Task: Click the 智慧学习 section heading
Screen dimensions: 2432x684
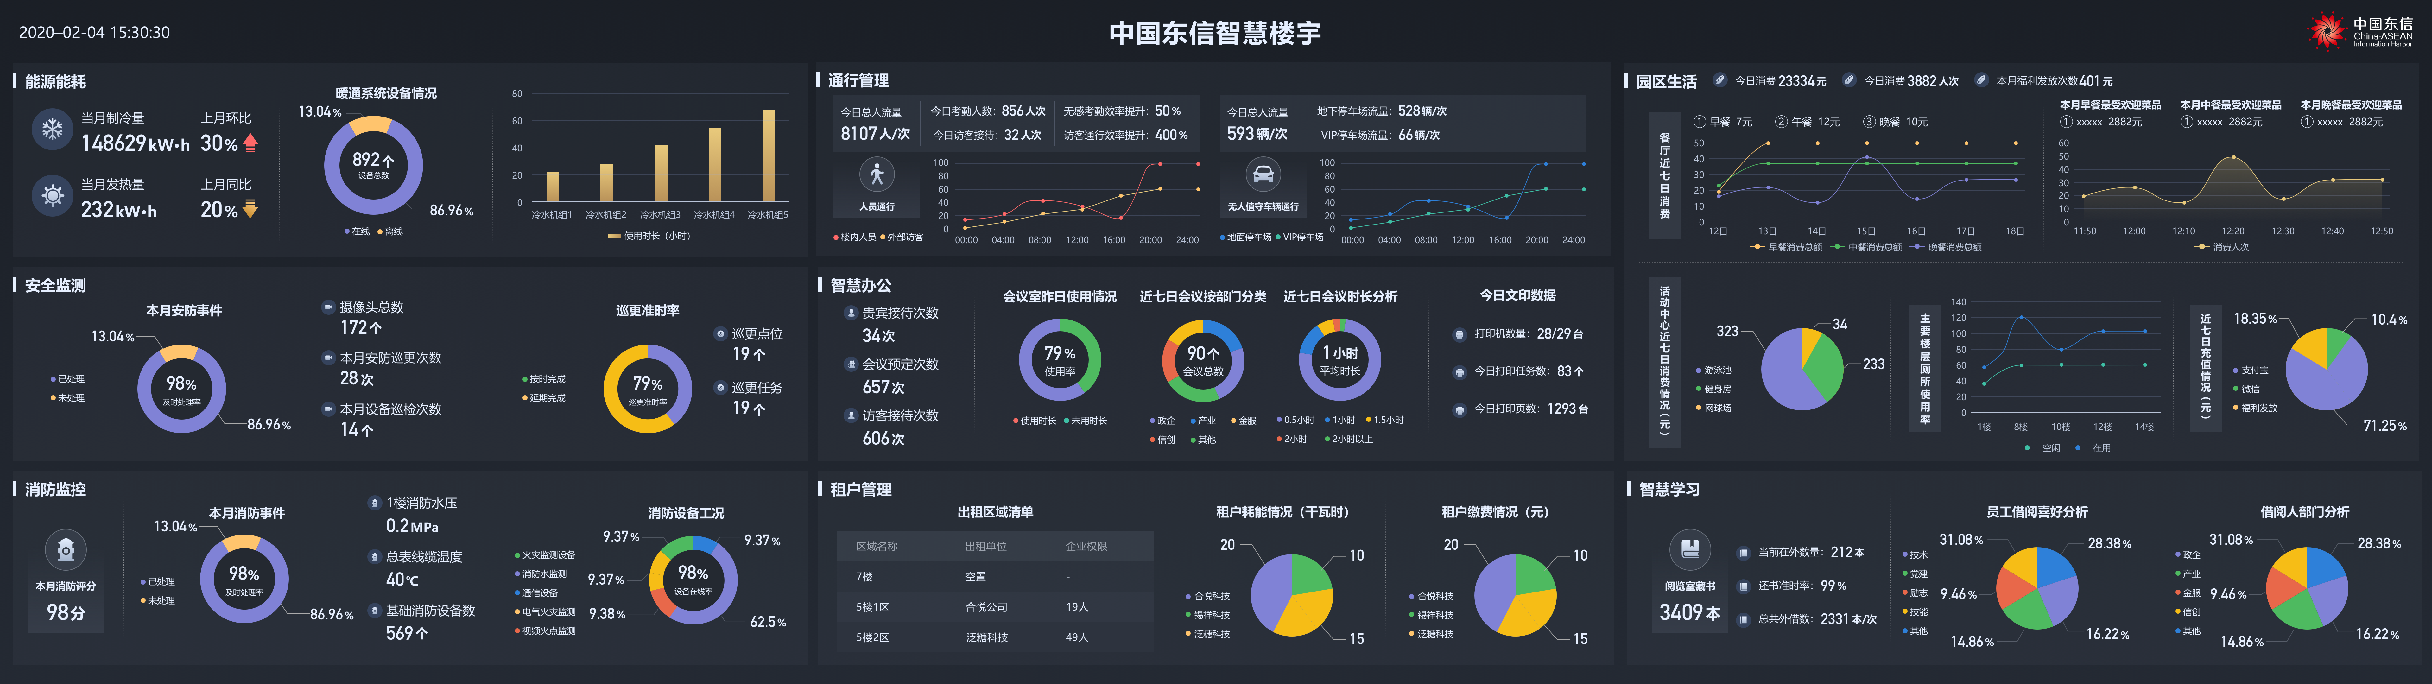Action: (1669, 489)
